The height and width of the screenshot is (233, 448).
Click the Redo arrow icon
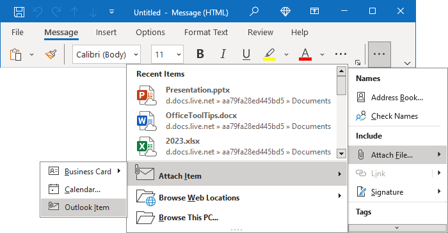point(56,12)
